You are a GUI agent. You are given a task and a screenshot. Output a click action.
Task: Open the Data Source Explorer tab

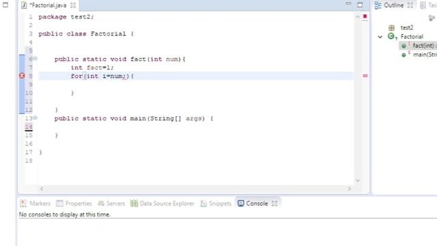tap(163, 204)
